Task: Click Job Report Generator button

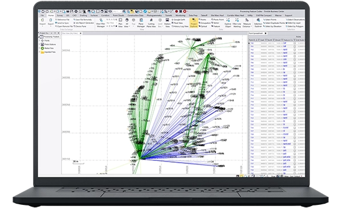Action: (84, 23)
